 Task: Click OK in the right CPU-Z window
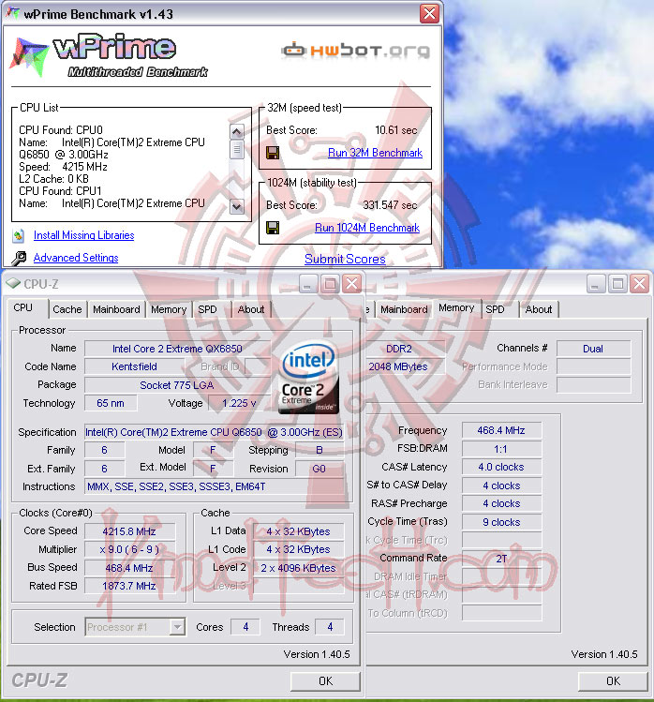click(613, 681)
